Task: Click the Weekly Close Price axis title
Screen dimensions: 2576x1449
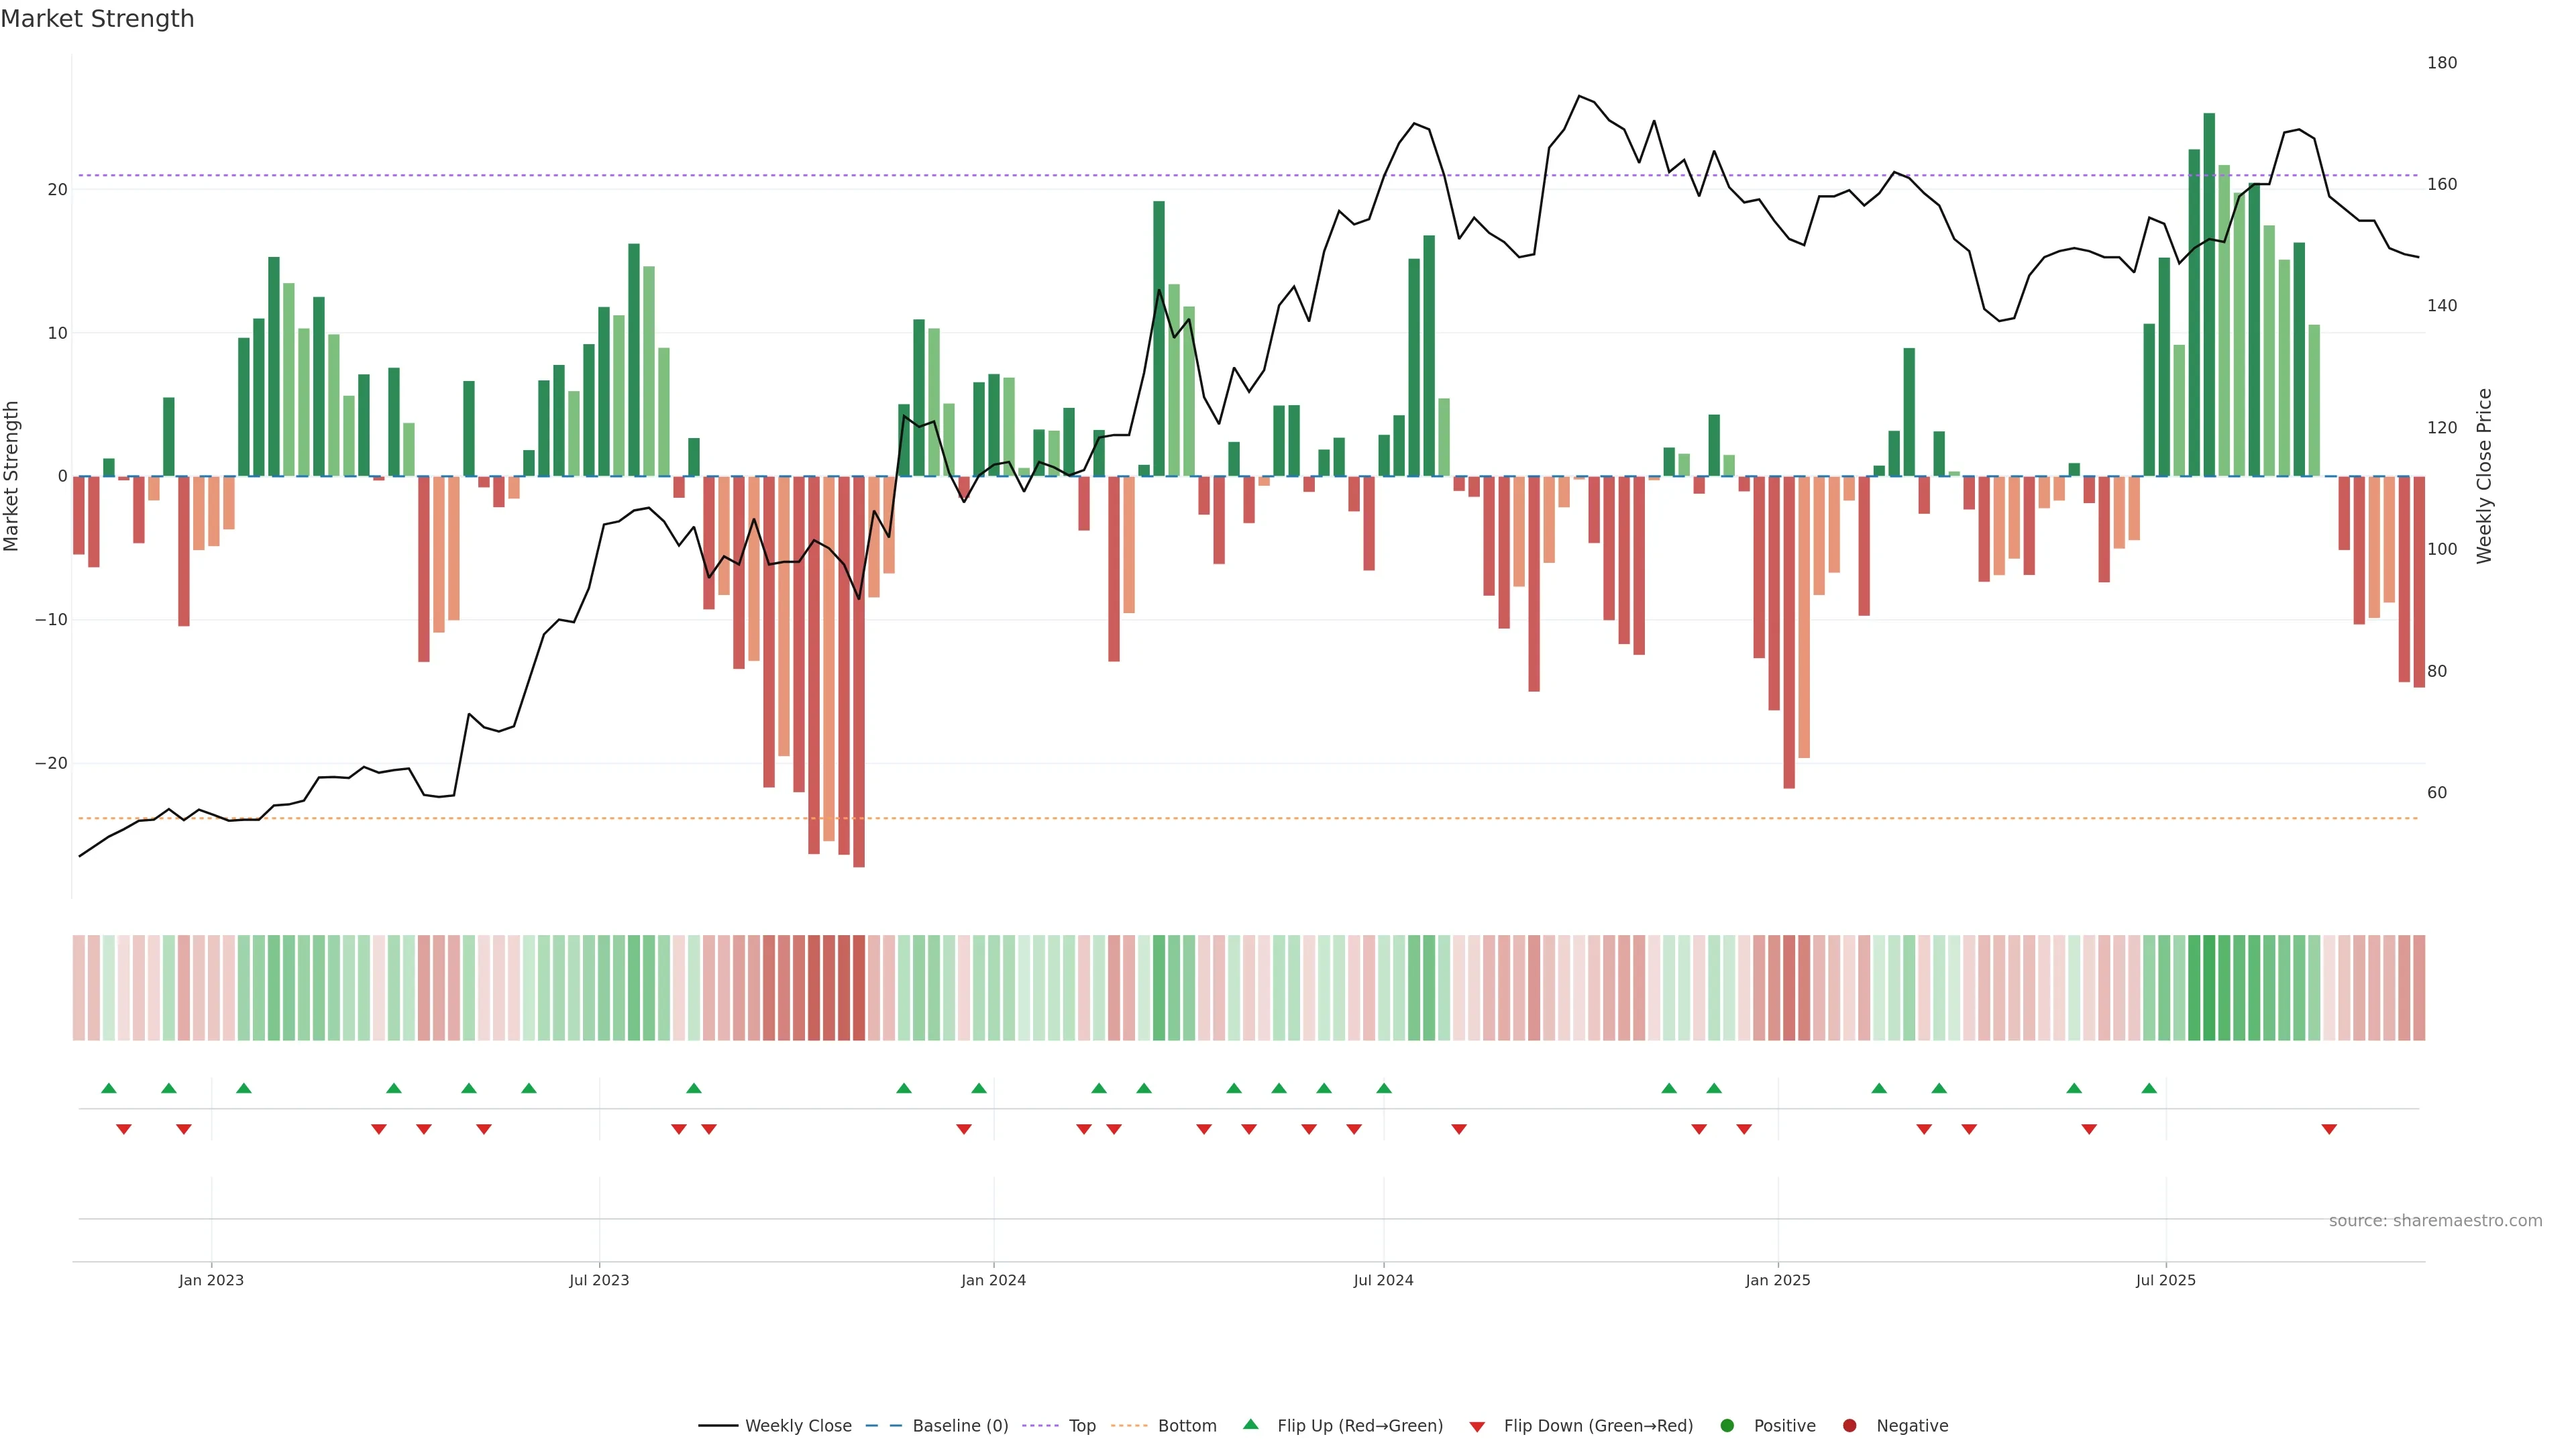Action: [x=2484, y=476]
